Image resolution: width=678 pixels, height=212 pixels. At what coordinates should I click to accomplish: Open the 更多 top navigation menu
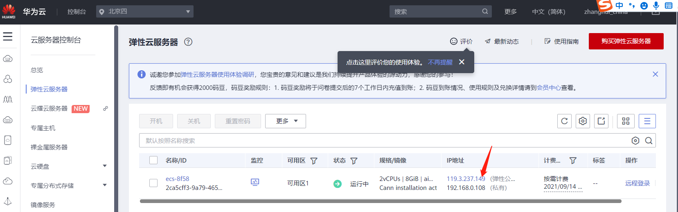coord(510,11)
